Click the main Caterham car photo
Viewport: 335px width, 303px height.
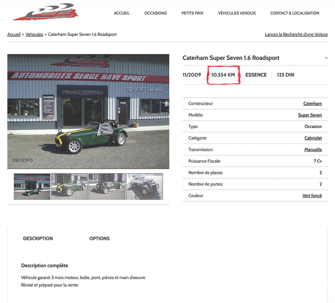tap(88, 112)
